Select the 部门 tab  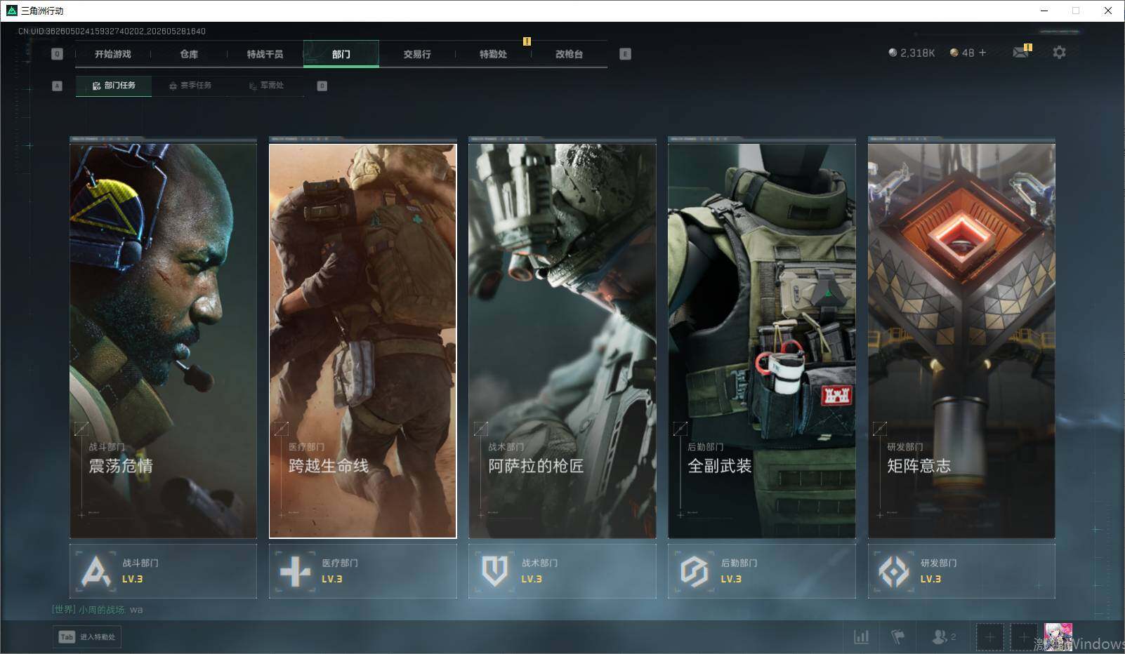(x=341, y=54)
